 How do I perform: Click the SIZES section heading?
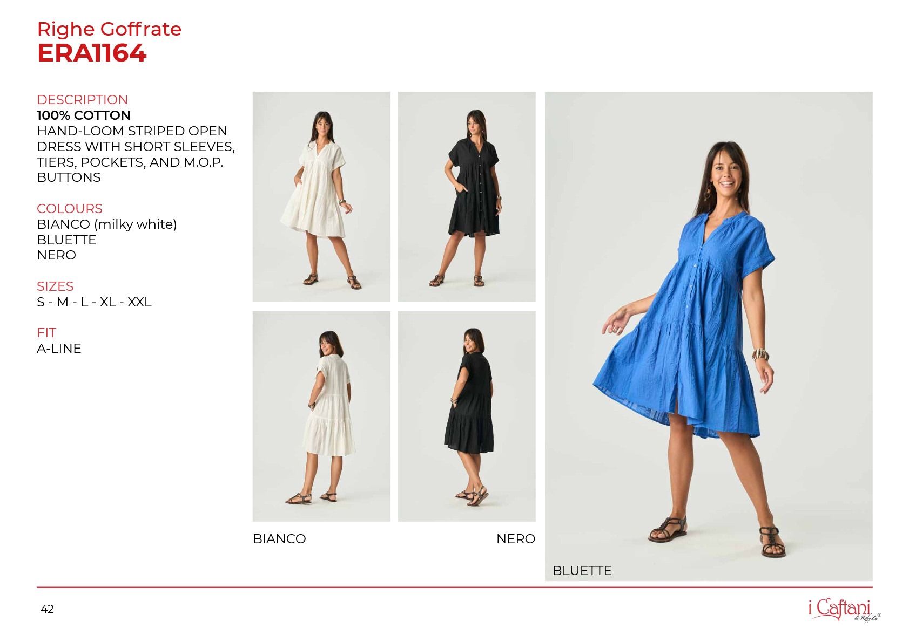click(x=55, y=286)
